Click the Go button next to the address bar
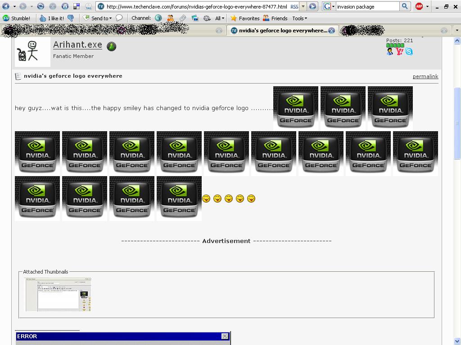The width and height of the screenshot is (461, 345). coord(313,6)
